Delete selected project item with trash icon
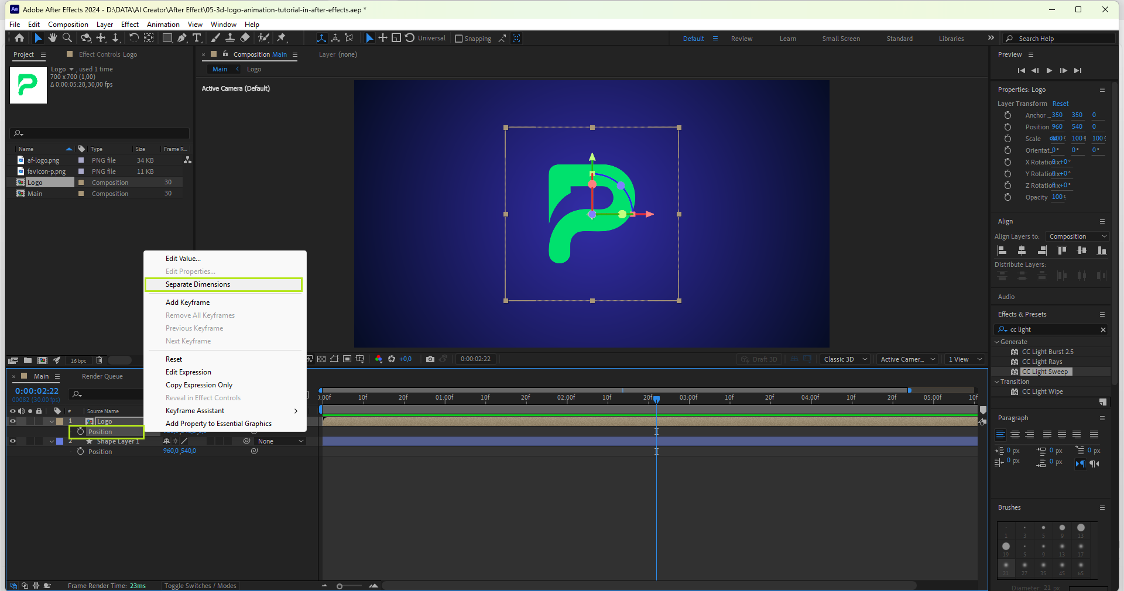 [x=99, y=360]
